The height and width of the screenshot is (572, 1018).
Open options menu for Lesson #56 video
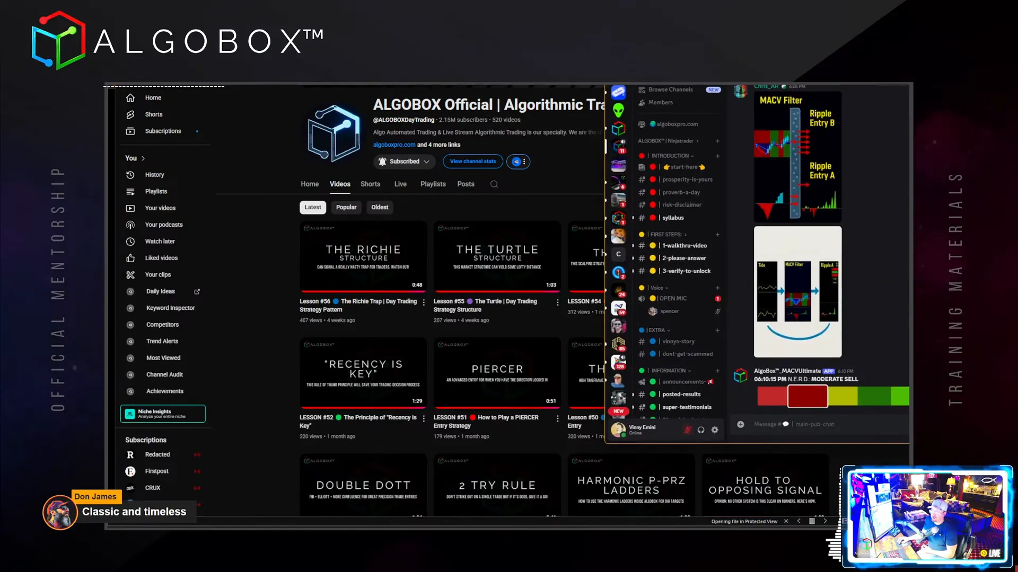tap(424, 302)
